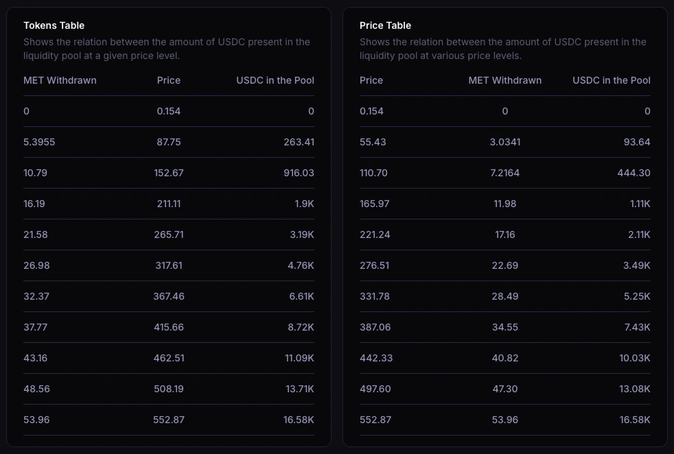
Task: Pick the 16.19 MET Withdrawn cell
Action: [34, 204]
